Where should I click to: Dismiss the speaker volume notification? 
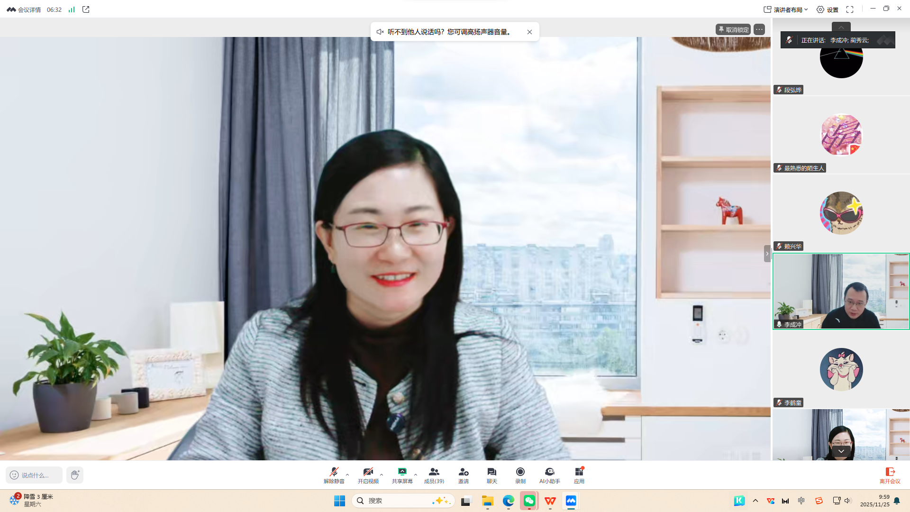click(x=529, y=32)
